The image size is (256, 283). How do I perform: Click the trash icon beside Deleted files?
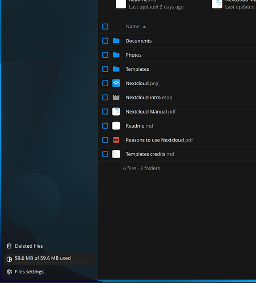(x=9, y=246)
